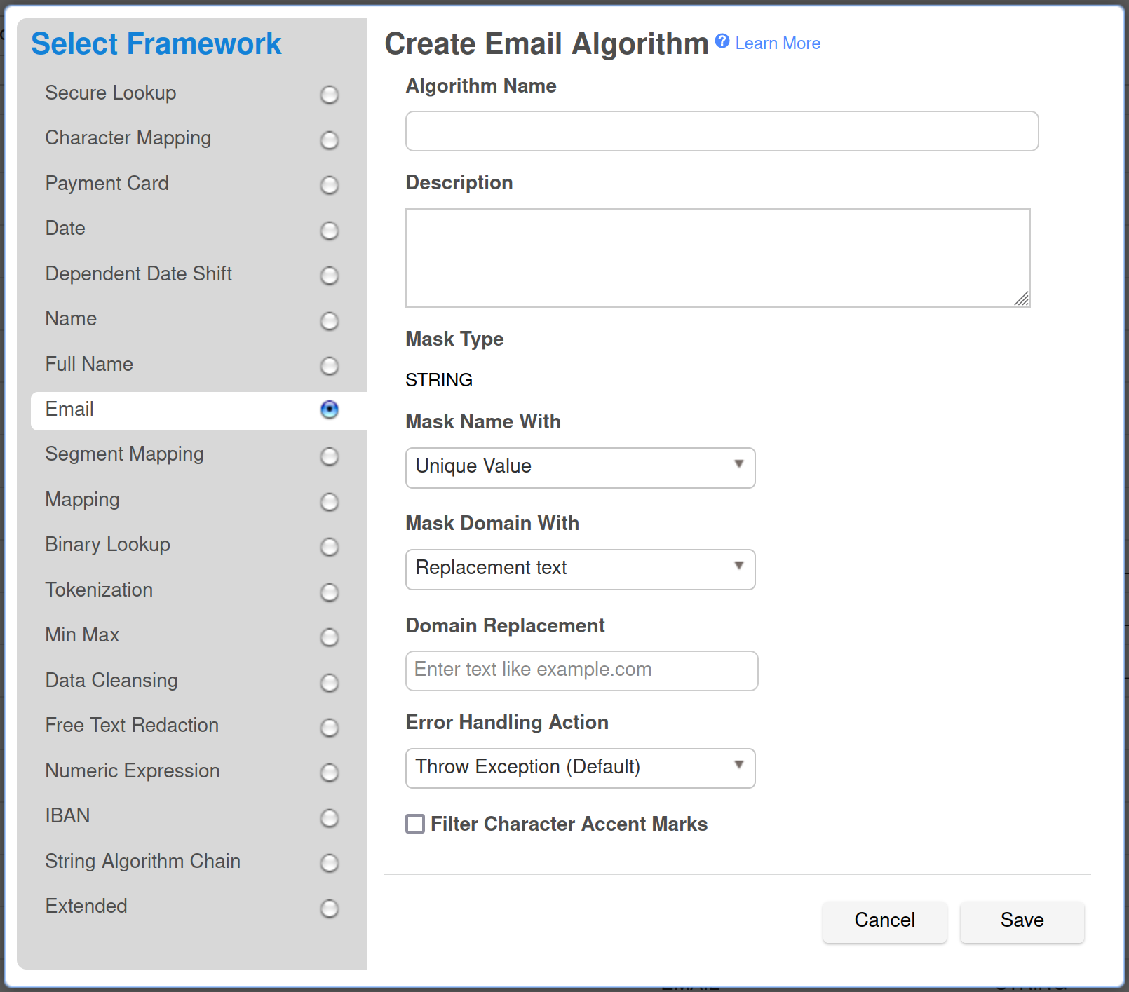Open the Mask Domain With dropdown
Screen dimensions: 1129x992
point(580,569)
